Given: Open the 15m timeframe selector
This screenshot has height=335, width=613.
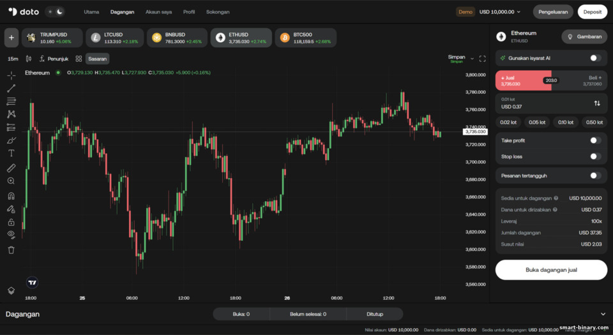Looking at the screenshot, I should click(13, 59).
